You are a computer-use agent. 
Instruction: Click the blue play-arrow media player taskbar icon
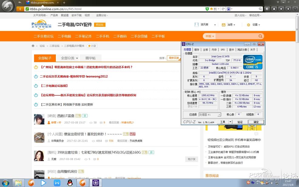pos(43,183)
